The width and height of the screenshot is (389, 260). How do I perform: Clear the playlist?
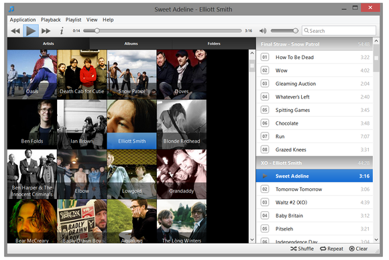358,249
